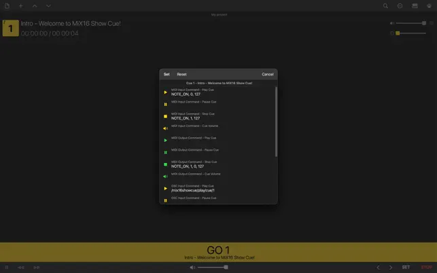Click the NOTE_ON, 1, 0, 127 value
The height and width of the screenshot is (273, 437).
(x=188, y=166)
